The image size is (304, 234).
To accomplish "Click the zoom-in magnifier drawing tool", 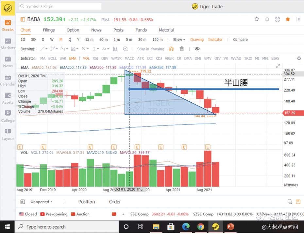I will [126, 49].
